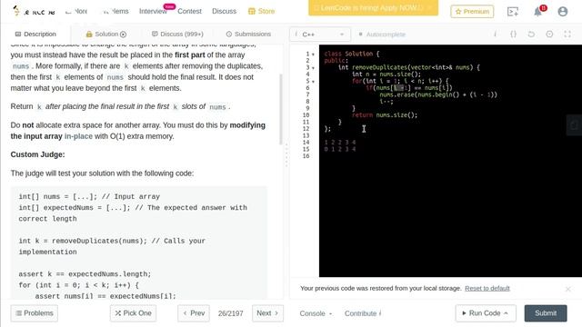
Task: Collapse code fold arrow on line 1
Action: pos(313,54)
